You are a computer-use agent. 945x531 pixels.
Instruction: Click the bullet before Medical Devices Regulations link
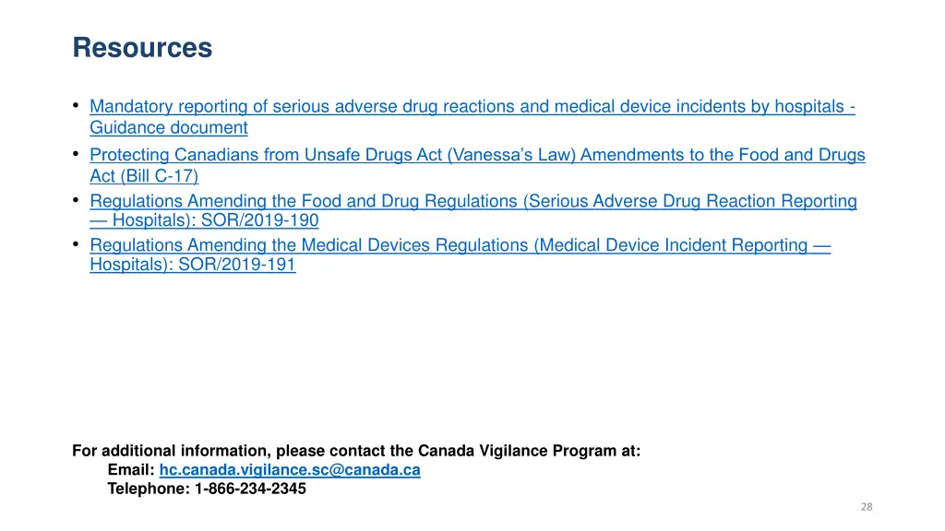point(76,243)
